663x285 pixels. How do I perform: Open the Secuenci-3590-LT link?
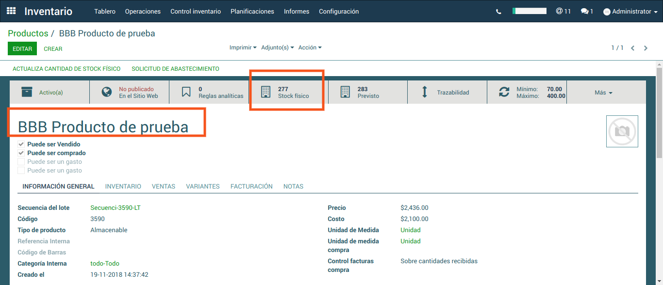point(116,208)
